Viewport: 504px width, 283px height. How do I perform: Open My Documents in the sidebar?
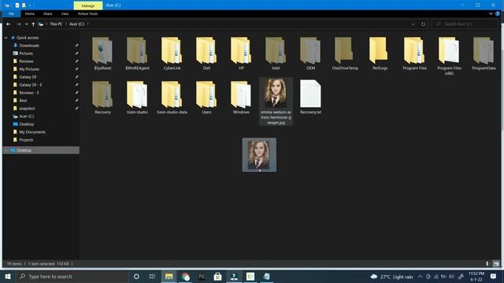point(32,132)
